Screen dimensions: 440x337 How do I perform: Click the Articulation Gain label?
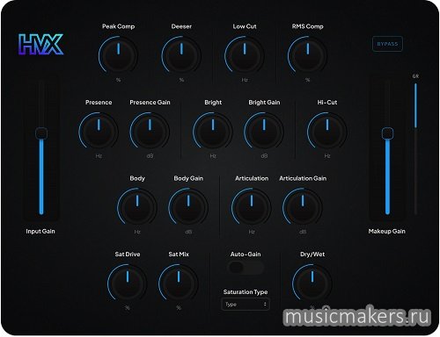coord(303,178)
